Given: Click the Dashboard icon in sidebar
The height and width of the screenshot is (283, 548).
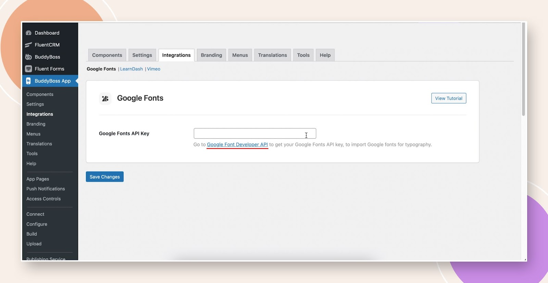Looking at the screenshot, I should [29, 33].
